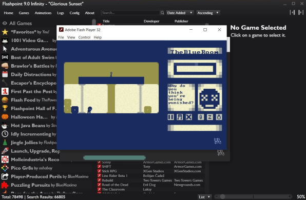306x200 pixels.
Task: Open the Flashpoint Hall of Fame trophy
Action: (5, 108)
